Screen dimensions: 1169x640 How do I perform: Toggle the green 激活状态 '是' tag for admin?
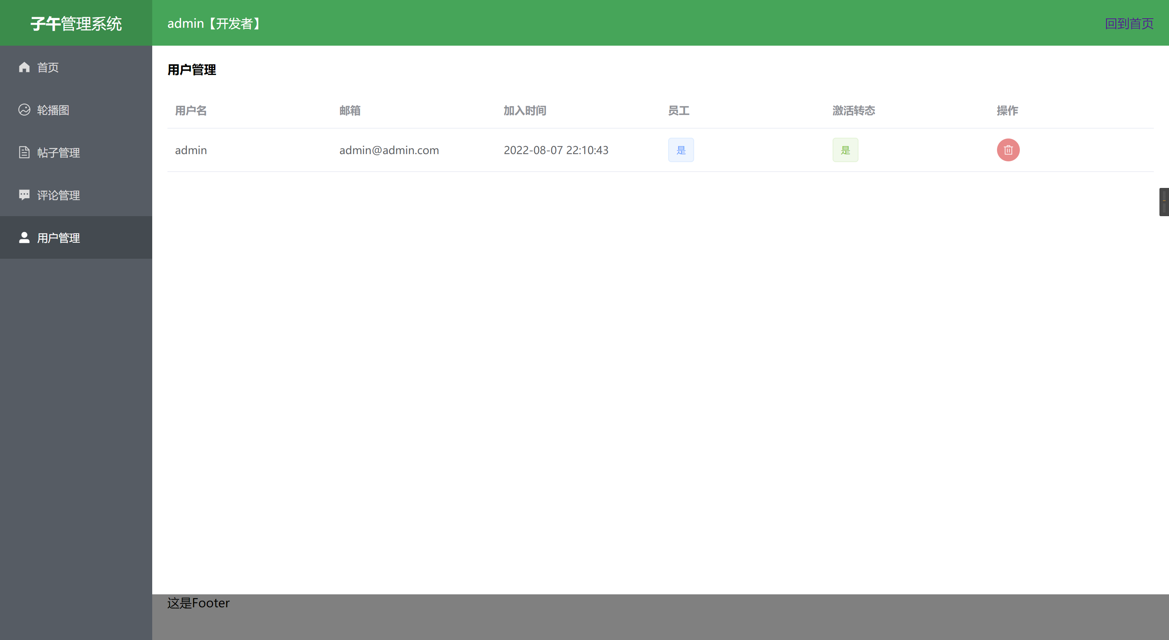tap(845, 150)
